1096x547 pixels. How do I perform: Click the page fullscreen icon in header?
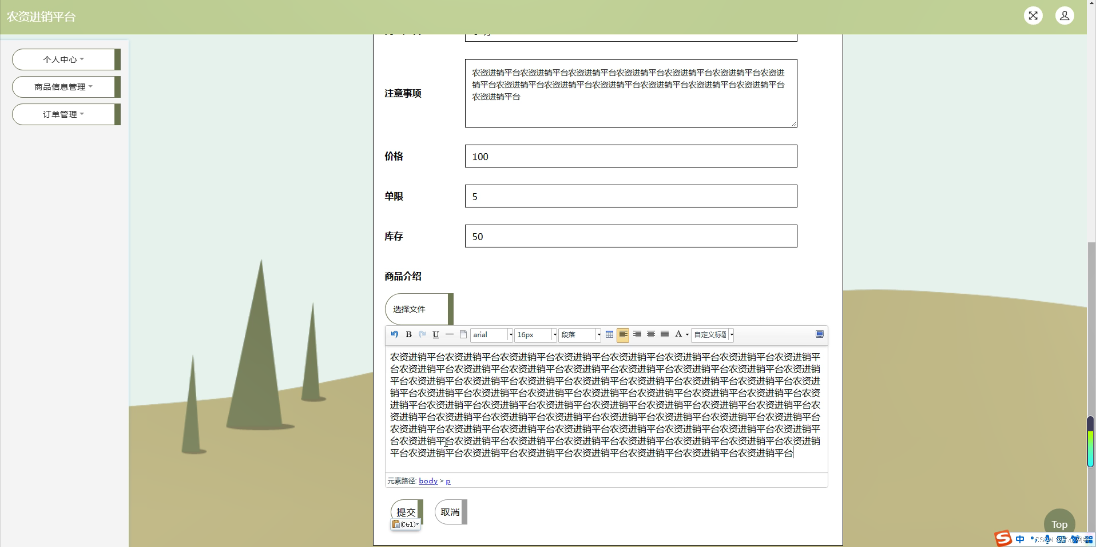tap(1033, 16)
